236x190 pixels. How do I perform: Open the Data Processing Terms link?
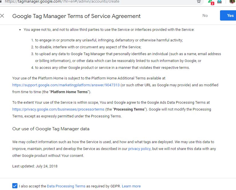click(66, 186)
